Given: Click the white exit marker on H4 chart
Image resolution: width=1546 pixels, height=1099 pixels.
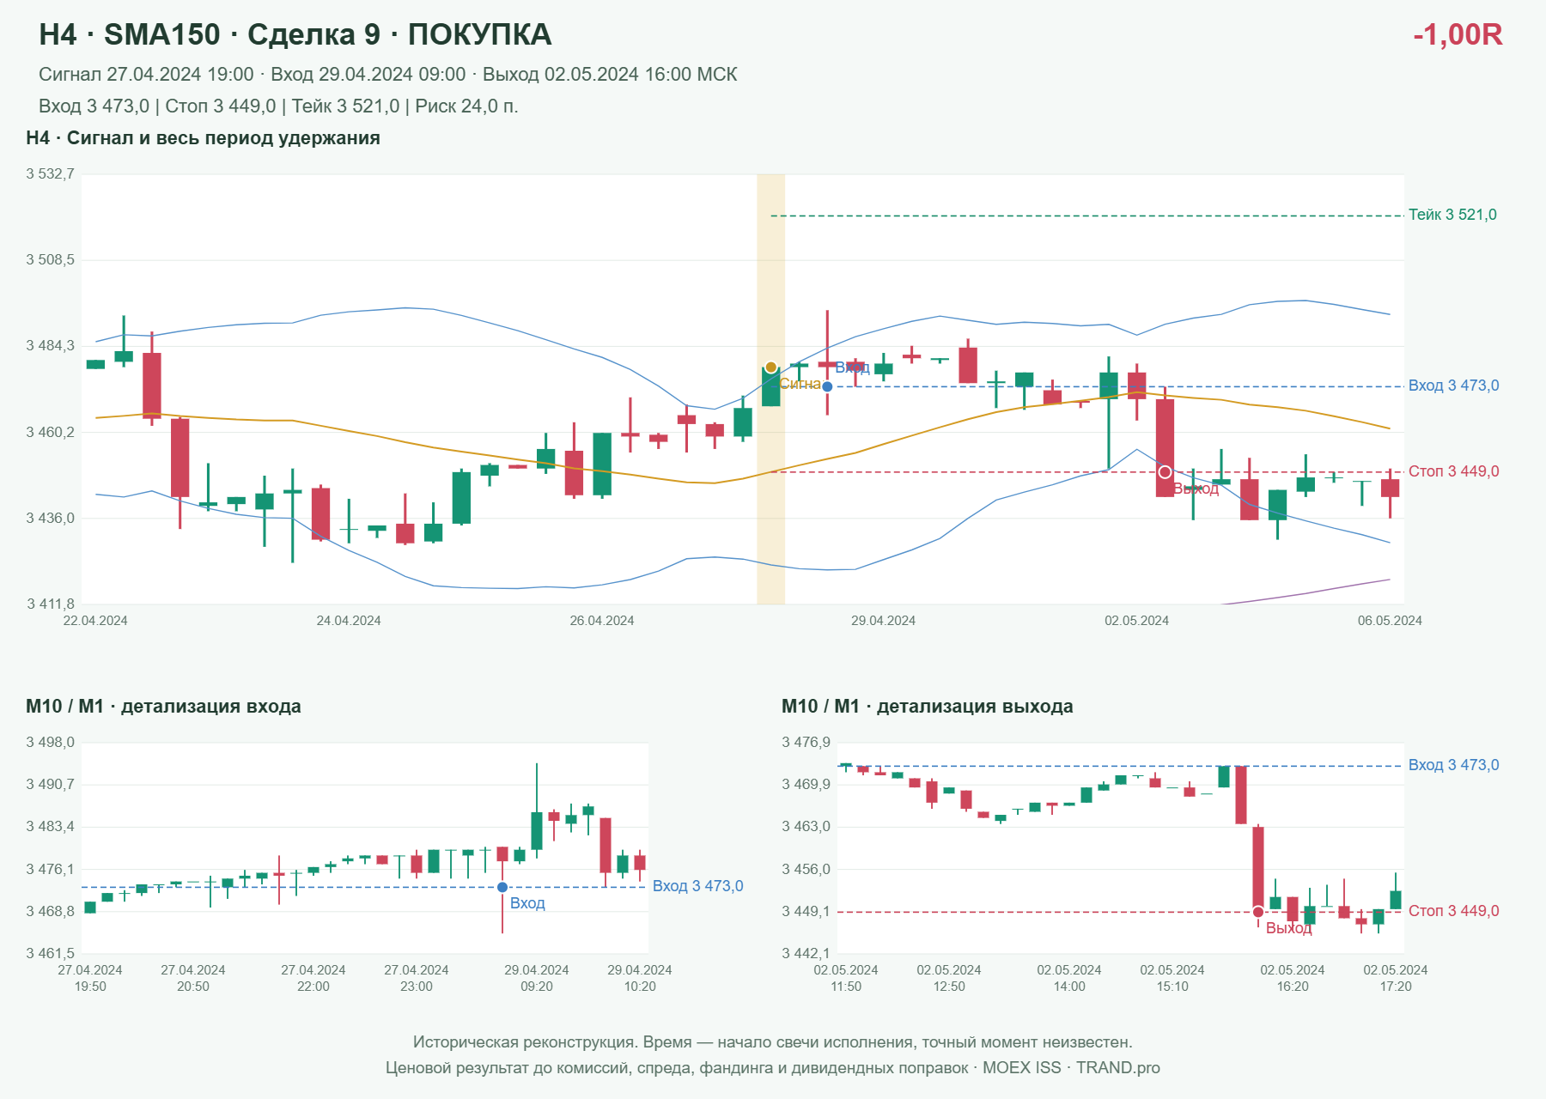Looking at the screenshot, I should click(1165, 472).
